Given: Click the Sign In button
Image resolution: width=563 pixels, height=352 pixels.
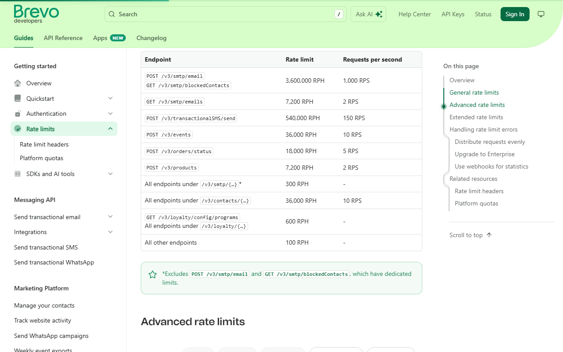Looking at the screenshot, I should [515, 14].
